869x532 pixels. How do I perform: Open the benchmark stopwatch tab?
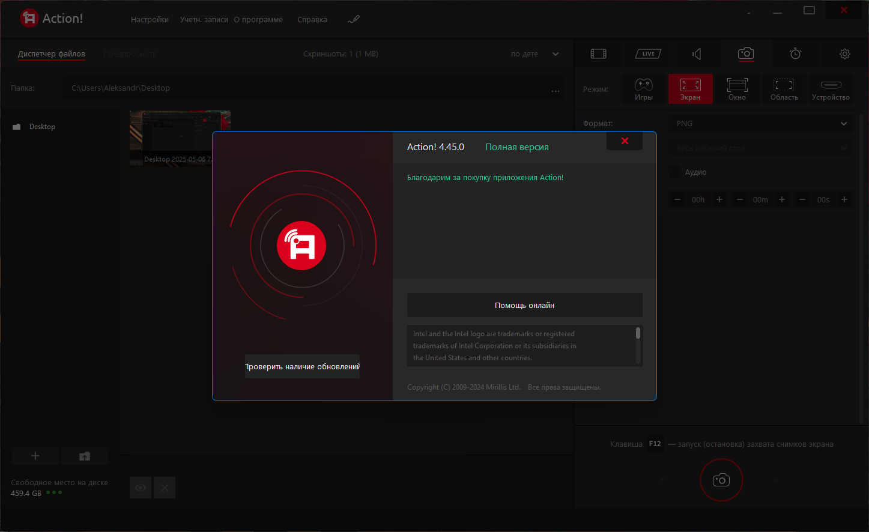pos(795,54)
